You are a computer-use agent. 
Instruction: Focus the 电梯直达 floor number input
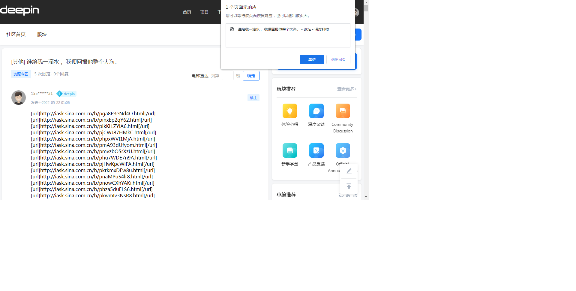pyautogui.click(x=228, y=76)
